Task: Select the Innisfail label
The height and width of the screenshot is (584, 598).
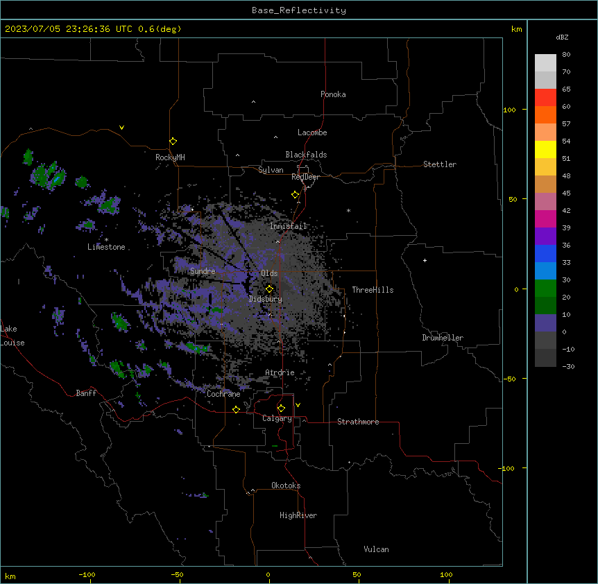Action: tap(289, 226)
